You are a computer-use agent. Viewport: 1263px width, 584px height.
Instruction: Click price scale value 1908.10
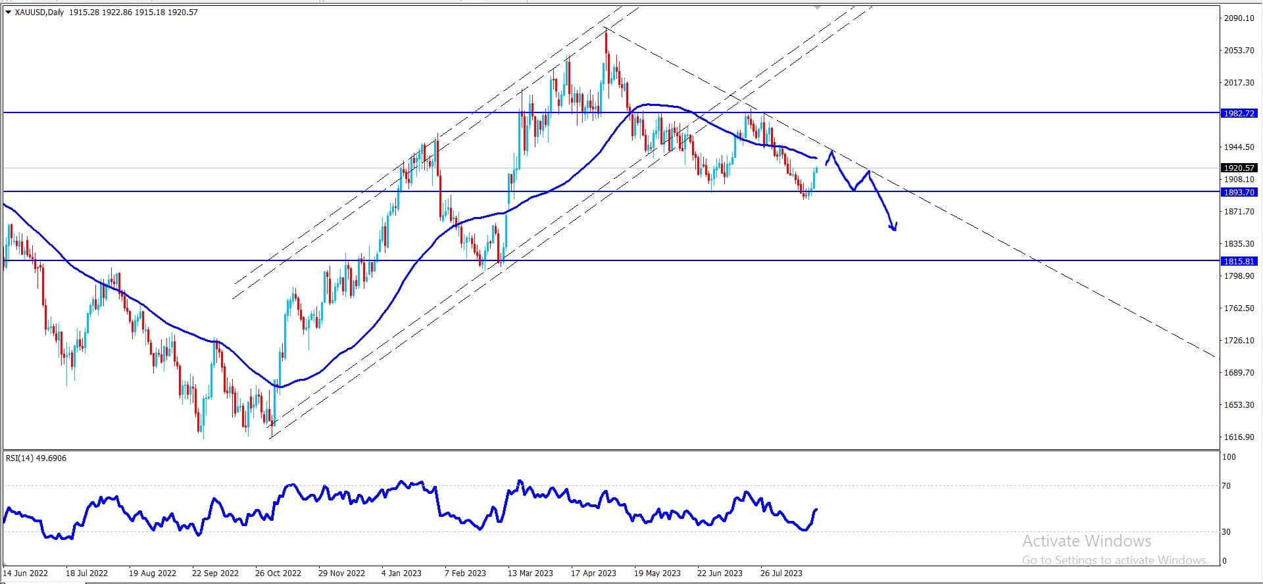pyautogui.click(x=1239, y=179)
